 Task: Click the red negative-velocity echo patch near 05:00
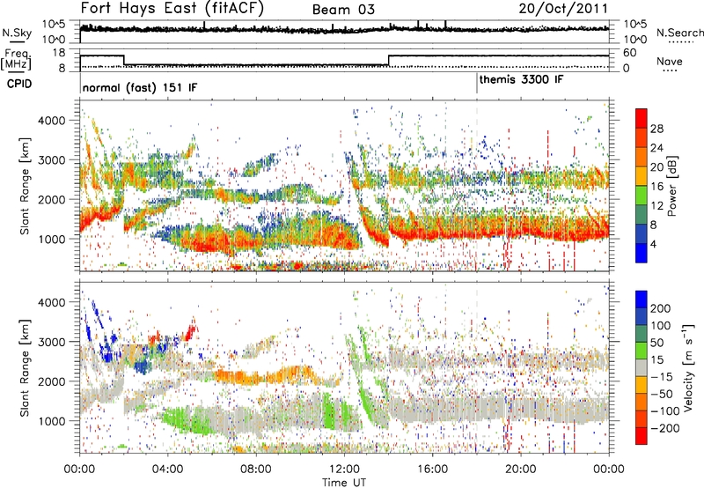(190, 330)
